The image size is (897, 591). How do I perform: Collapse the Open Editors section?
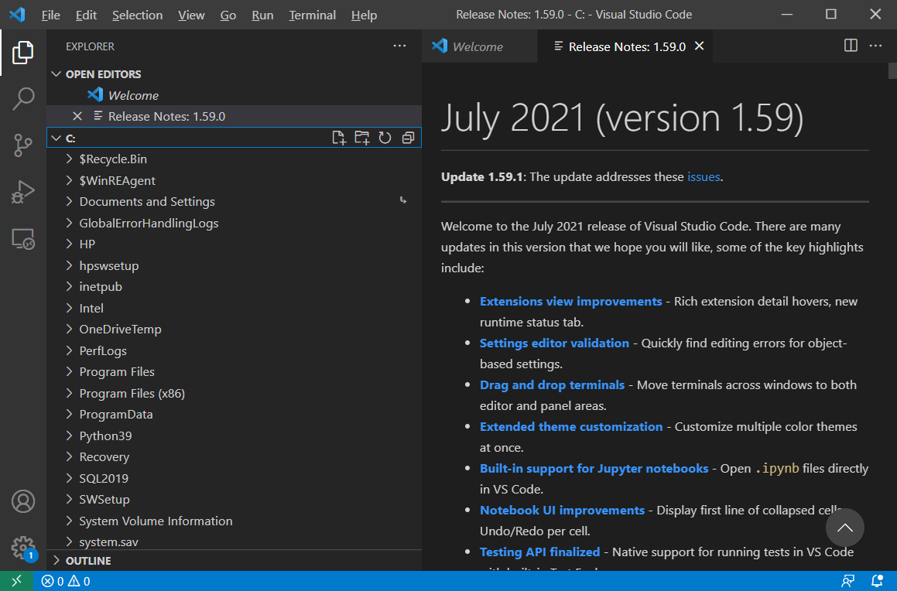pyautogui.click(x=56, y=74)
